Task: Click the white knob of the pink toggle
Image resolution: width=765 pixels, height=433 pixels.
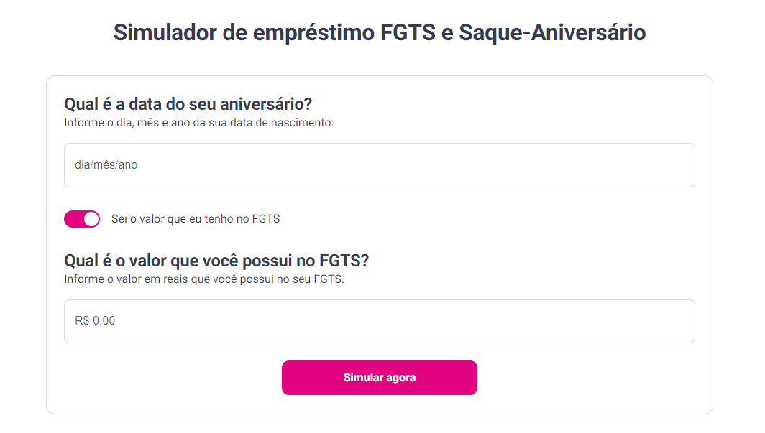Action: coord(91,219)
